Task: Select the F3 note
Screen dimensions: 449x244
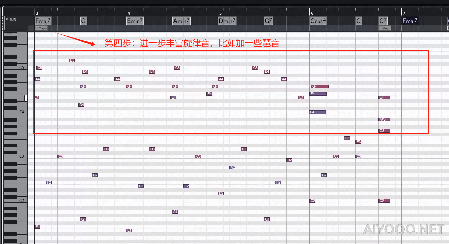Action: pos(347,138)
